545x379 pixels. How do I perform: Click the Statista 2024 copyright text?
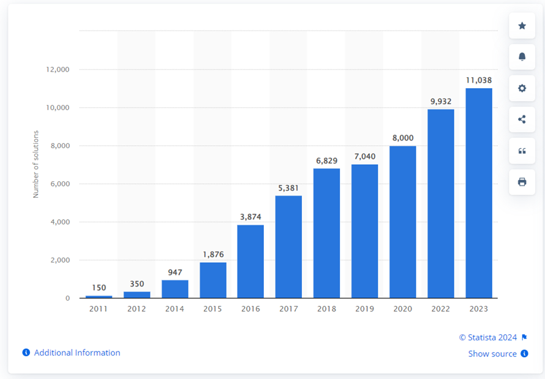(x=488, y=337)
